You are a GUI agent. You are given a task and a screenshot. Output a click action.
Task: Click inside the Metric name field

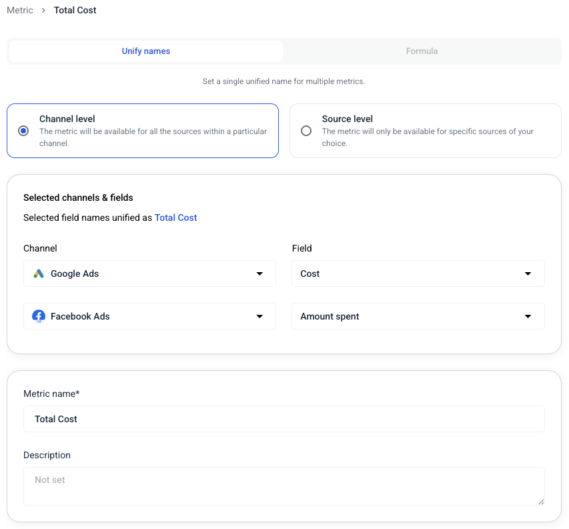coord(284,419)
